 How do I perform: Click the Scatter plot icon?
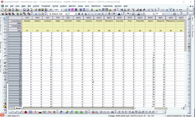16,112
